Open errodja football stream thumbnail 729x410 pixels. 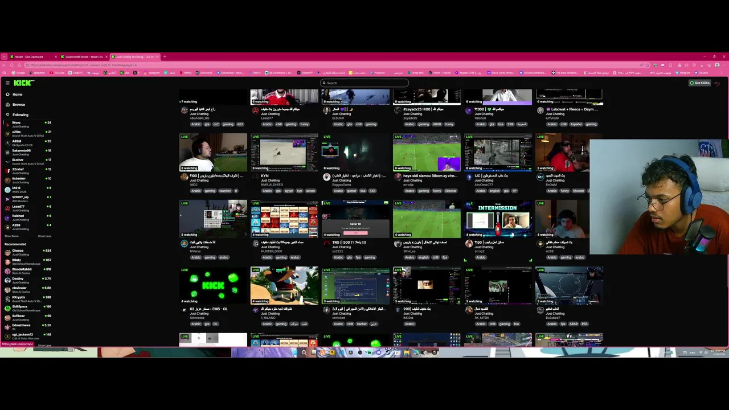[x=427, y=153]
